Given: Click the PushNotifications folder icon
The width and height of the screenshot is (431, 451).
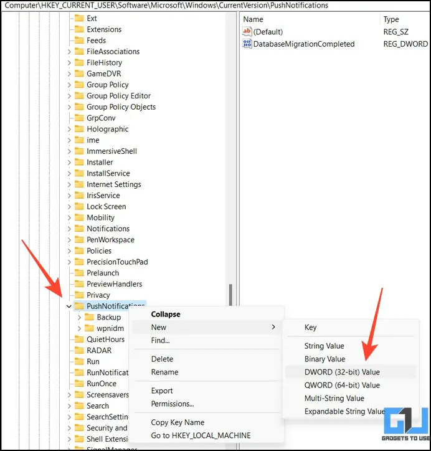Looking at the screenshot, I should point(79,306).
